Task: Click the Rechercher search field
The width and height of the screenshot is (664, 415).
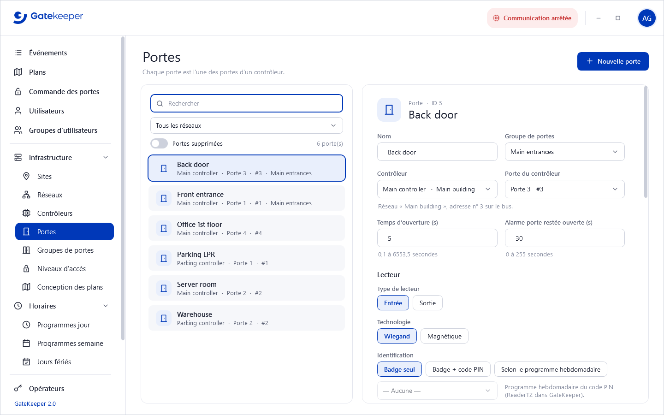Action: click(x=247, y=103)
